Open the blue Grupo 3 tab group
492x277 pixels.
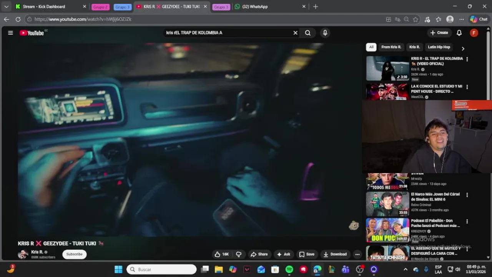pos(123,7)
